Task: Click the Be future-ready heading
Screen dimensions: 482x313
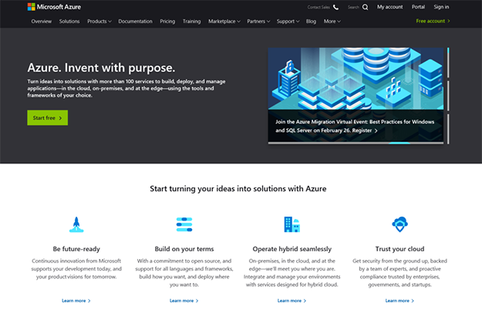Action: click(x=76, y=249)
